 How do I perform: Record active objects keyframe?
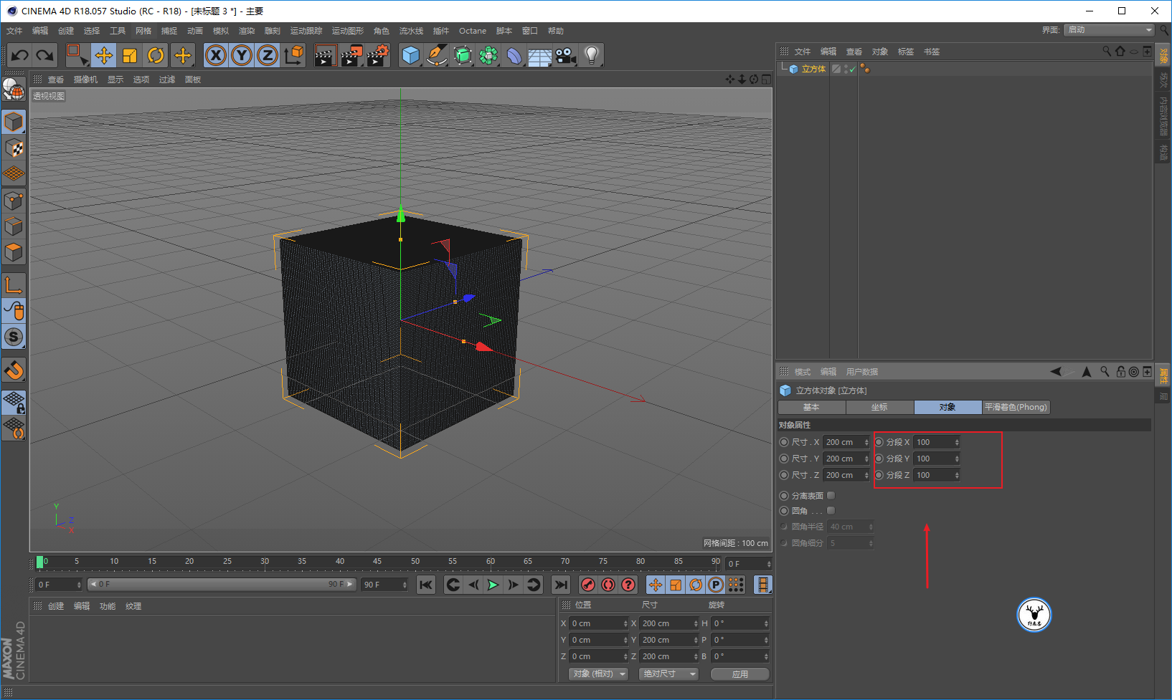pos(588,585)
